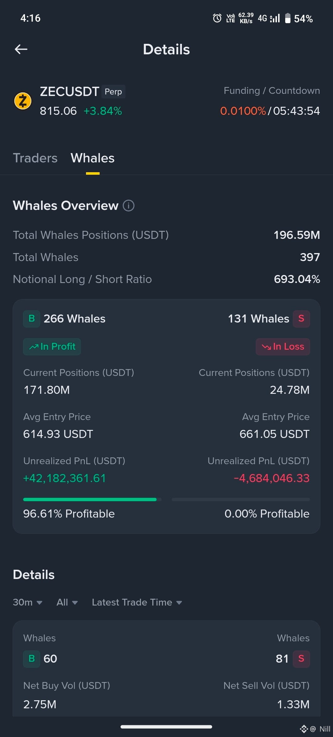This screenshot has width=333, height=737.
Task: Tap the Perp label badge
Action: coord(113,92)
